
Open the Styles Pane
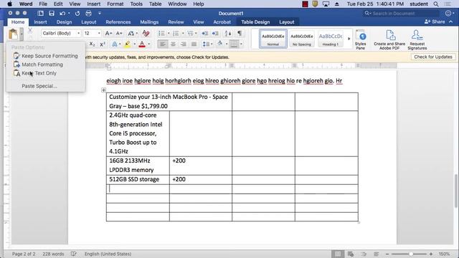(361, 39)
